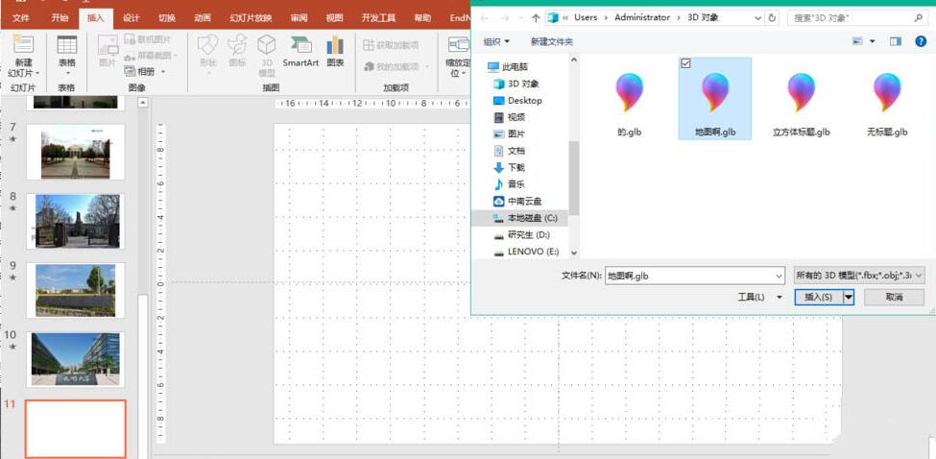This screenshot has width=936, height=459.
Task: Select slide 9 thumbnail
Action: coord(75,289)
